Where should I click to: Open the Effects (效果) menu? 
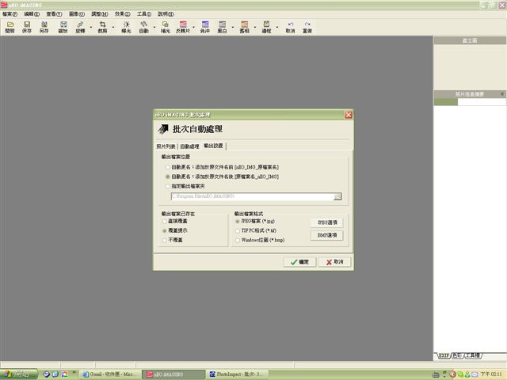click(122, 14)
